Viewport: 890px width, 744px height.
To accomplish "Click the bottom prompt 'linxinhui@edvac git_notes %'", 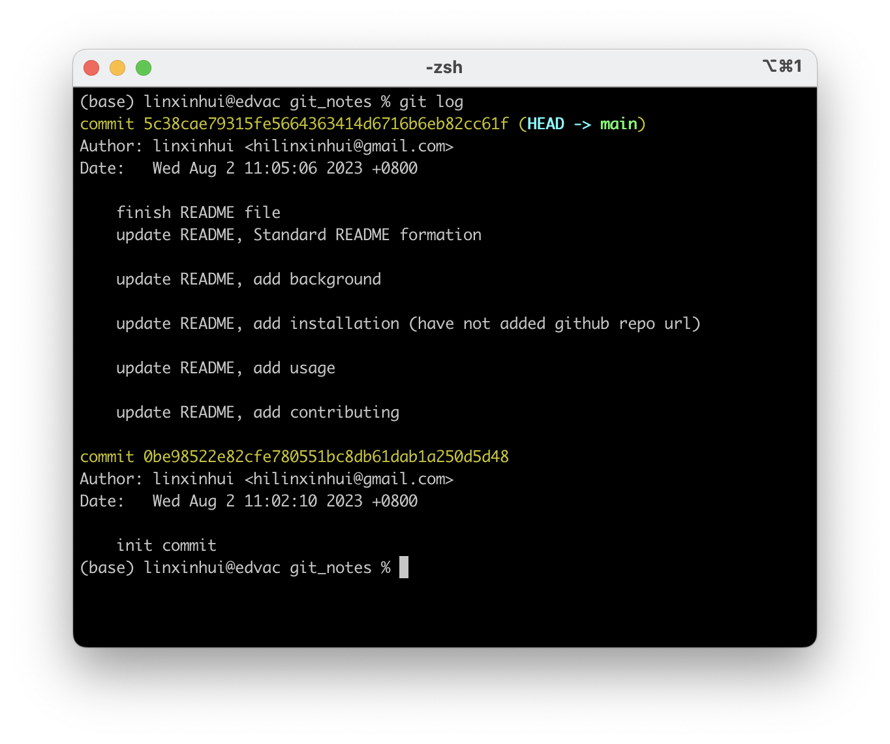I will (x=268, y=568).
